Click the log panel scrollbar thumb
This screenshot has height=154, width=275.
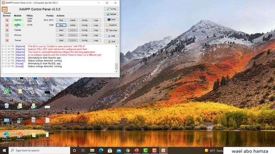[x=116, y=67]
